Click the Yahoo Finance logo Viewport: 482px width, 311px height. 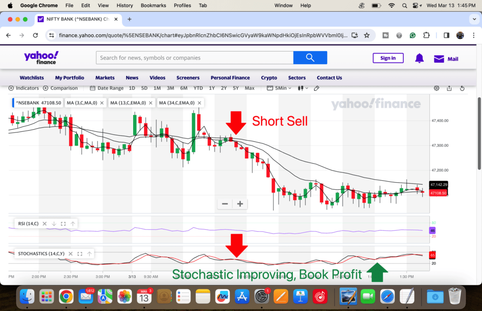(41, 58)
